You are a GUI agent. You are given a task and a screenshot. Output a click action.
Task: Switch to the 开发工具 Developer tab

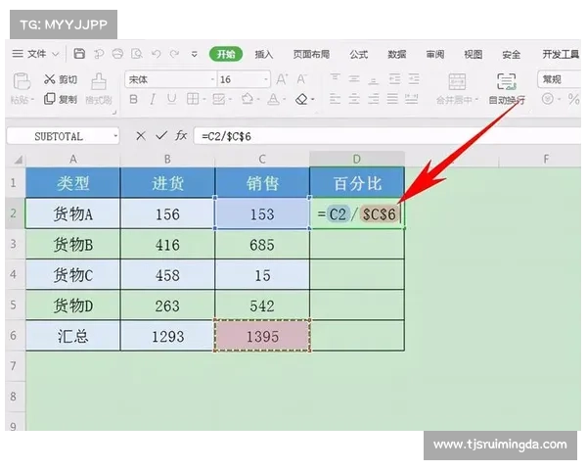pyautogui.click(x=561, y=55)
